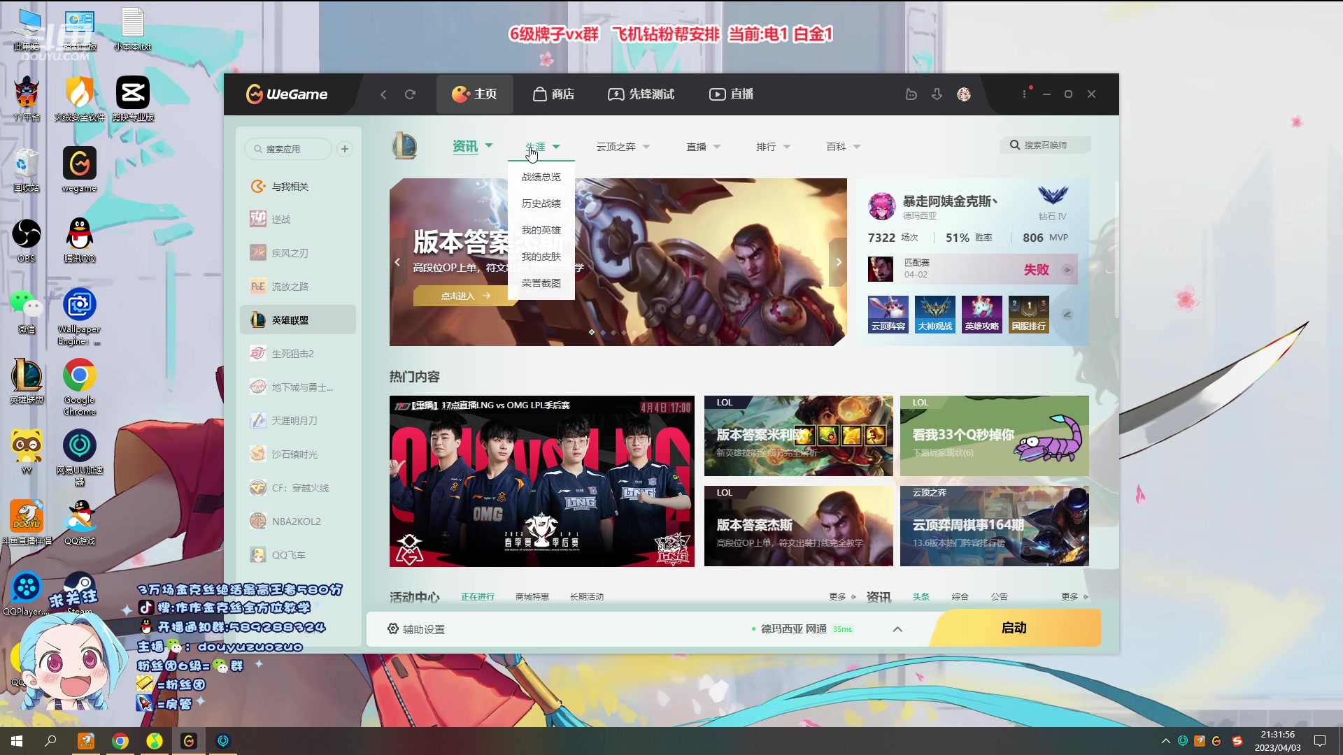1343x755 pixels.
Task: Click the 搜索召唤师 search box
Action: click(x=1045, y=145)
